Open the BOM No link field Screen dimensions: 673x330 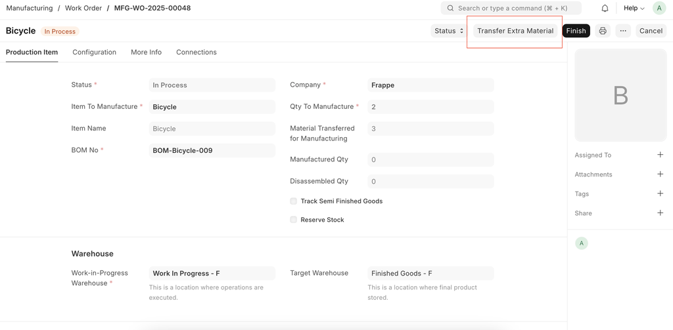tap(212, 151)
